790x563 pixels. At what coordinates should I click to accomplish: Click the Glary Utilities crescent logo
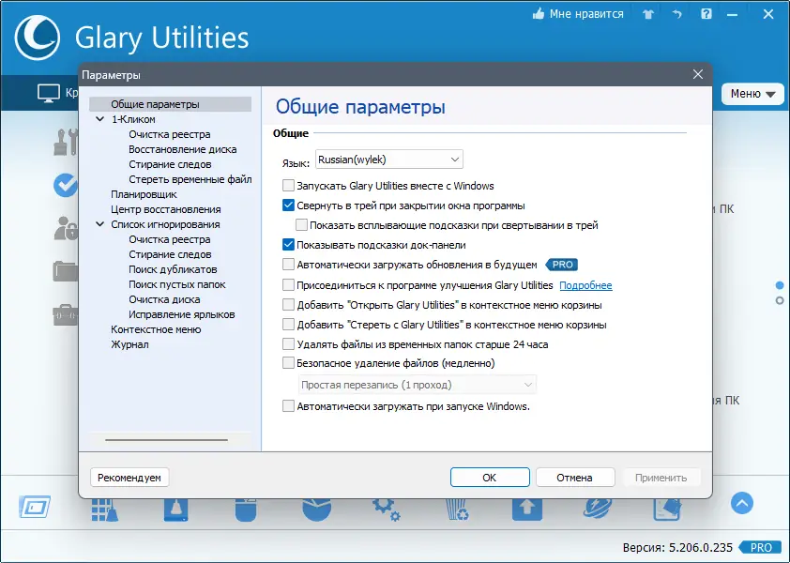(38, 38)
